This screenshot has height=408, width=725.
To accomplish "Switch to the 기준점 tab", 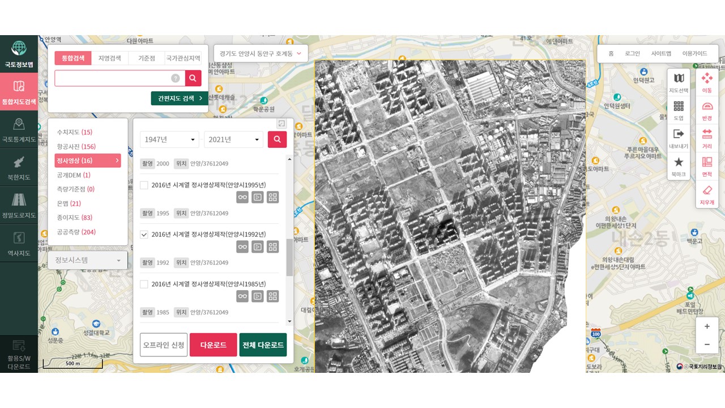I will (147, 58).
